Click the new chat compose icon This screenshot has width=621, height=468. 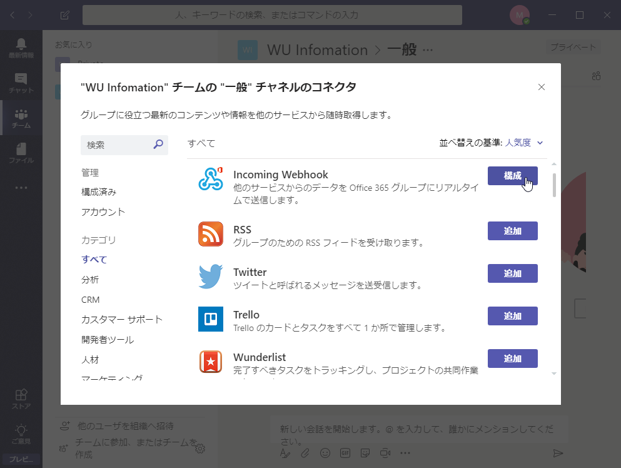pyautogui.click(x=65, y=15)
